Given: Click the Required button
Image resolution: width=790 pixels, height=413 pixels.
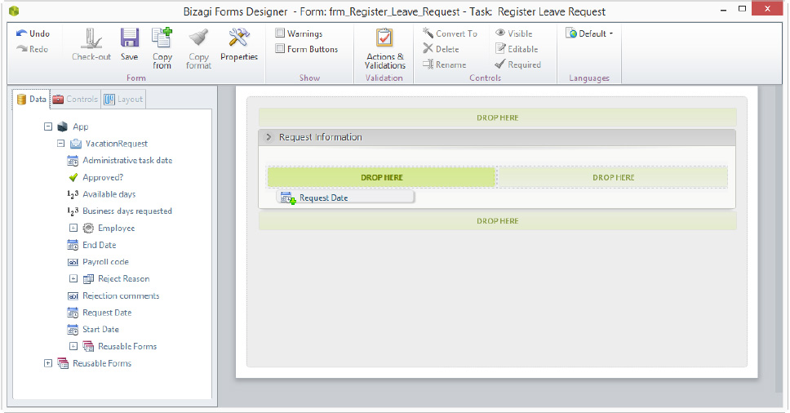Looking at the screenshot, I should 518,64.
